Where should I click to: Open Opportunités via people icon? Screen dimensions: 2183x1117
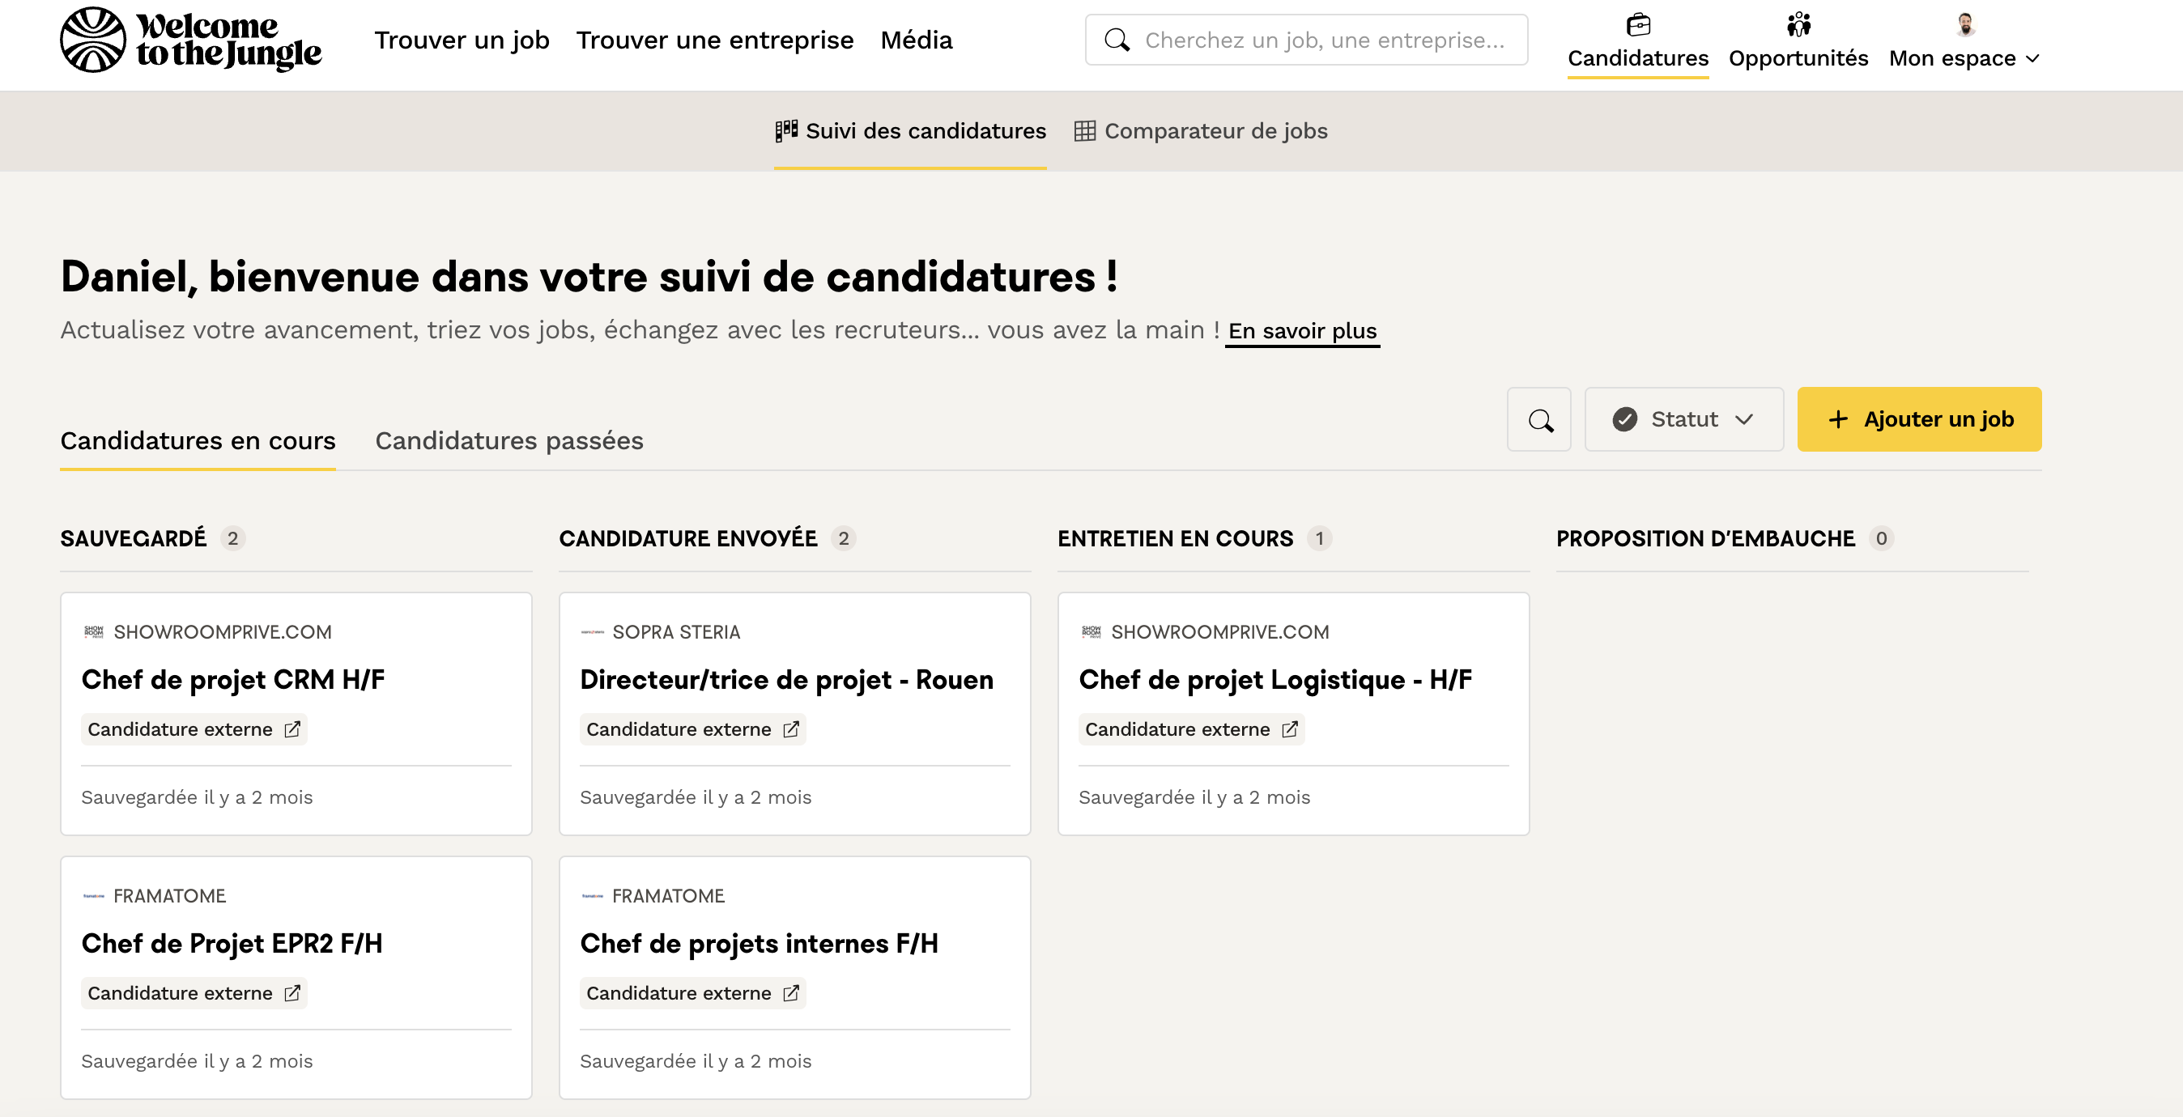tap(1798, 25)
